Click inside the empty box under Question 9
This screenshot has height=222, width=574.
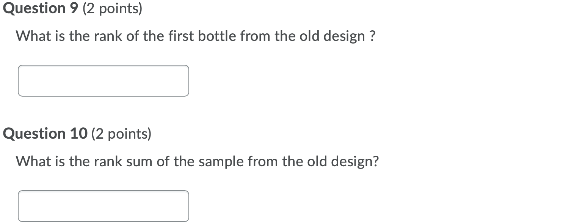pyautogui.click(x=103, y=80)
